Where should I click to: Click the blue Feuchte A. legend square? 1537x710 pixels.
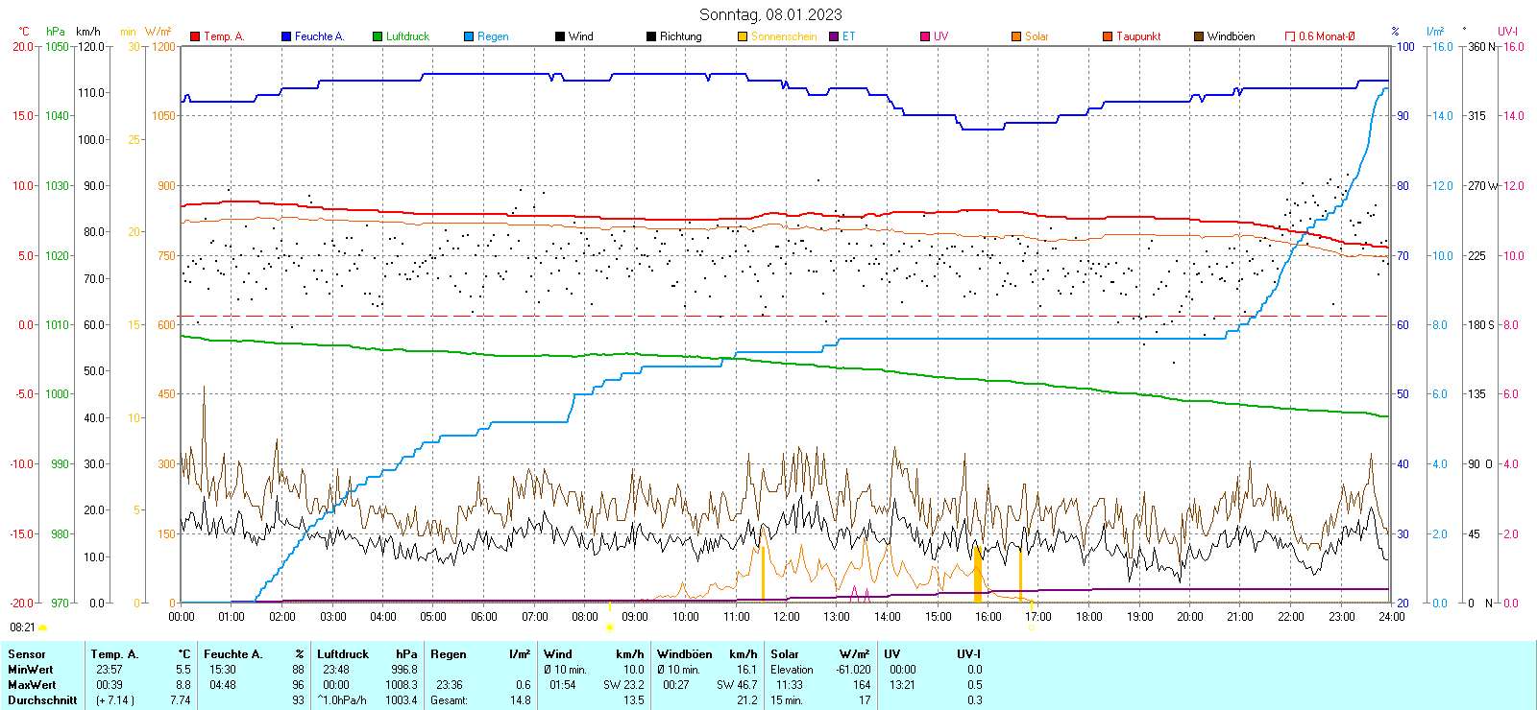[x=286, y=36]
